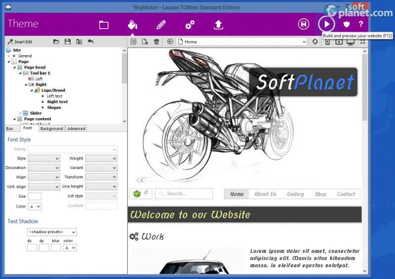The image size is (395, 279).
Task: Click the Publish upload arrow icon
Action: click(218, 25)
